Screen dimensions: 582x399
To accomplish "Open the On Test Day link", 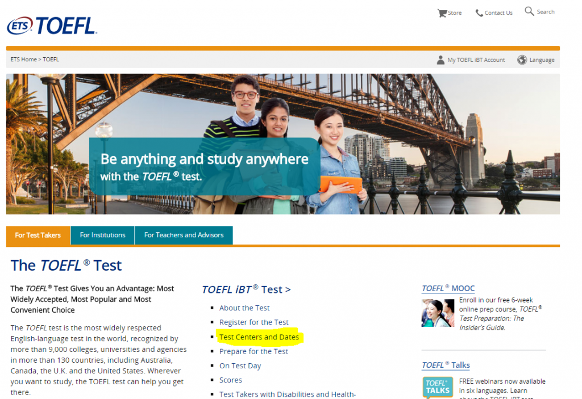I will point(240,366).
